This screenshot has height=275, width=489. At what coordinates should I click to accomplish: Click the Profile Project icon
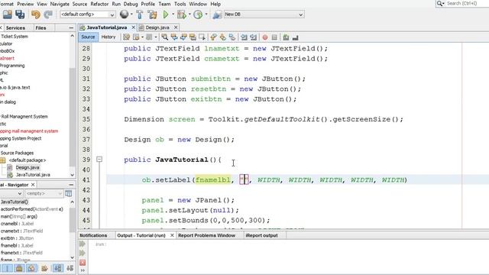[198, 15]
